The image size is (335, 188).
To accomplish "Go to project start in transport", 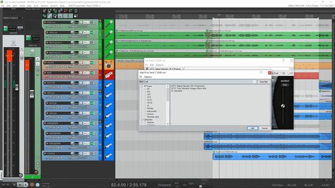I will pyautogui.click(x=4, y=185).
